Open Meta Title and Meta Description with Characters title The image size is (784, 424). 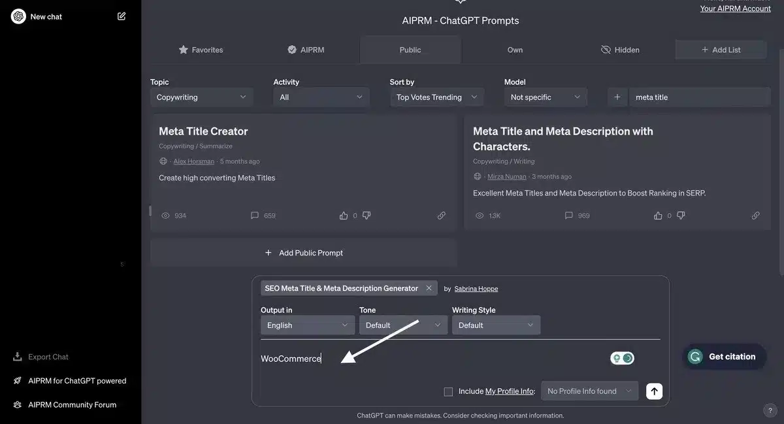pyautogui.click(x=563, y=139)
